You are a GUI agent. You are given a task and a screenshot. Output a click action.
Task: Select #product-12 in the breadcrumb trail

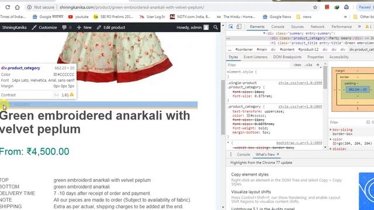coord(308,50)
